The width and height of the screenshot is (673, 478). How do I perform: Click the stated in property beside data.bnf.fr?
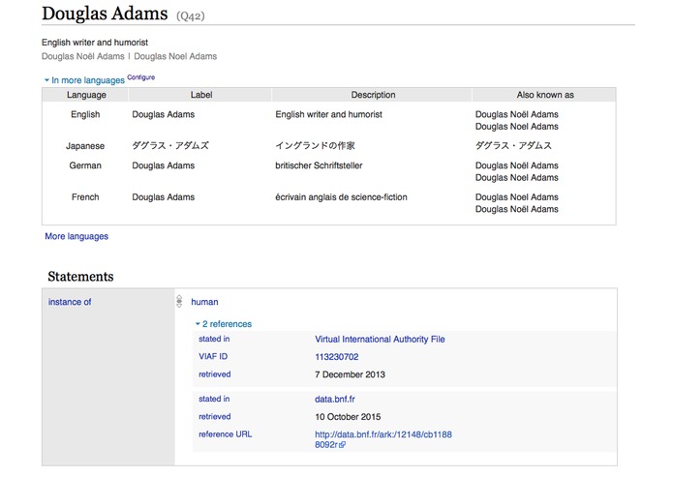214,399
